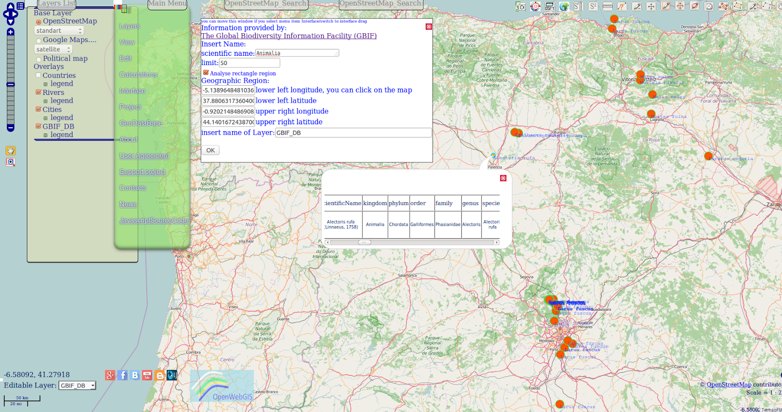Open the GeoDataBase menu item

(141, 123)
